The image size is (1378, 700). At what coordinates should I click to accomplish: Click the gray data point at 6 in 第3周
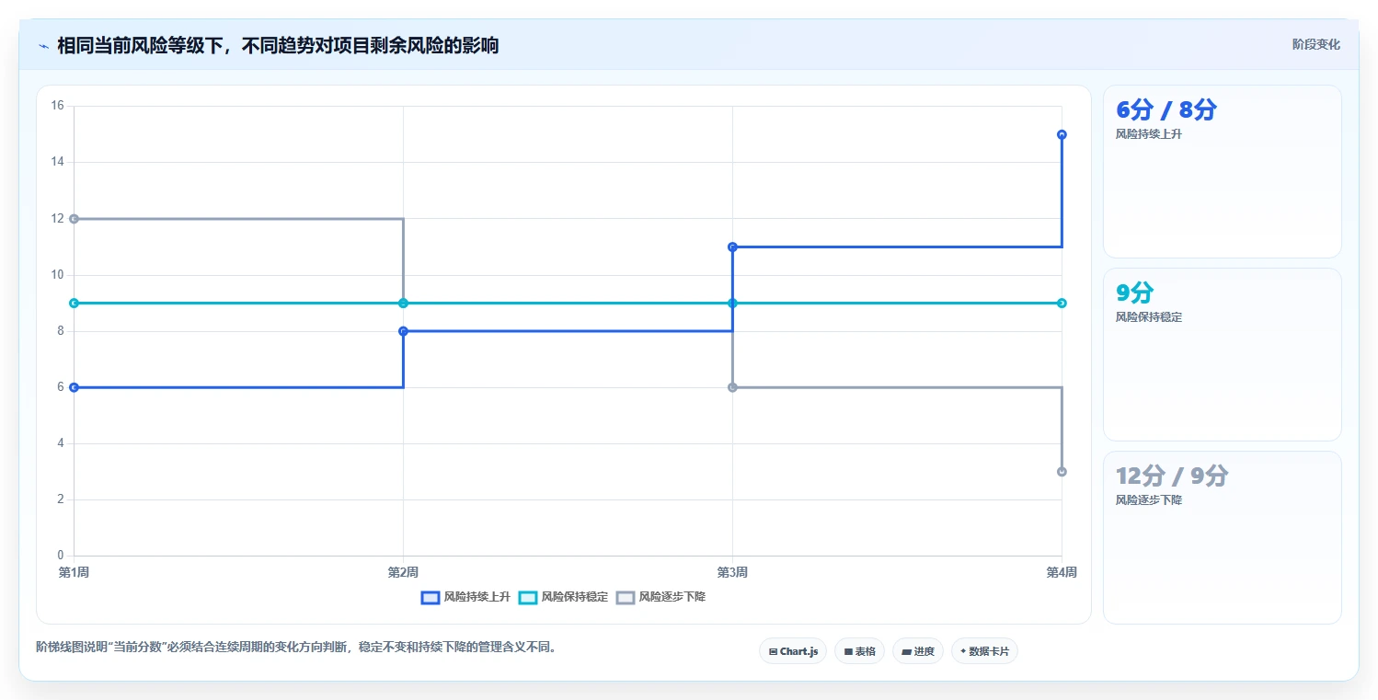click(x=732, y=387)
